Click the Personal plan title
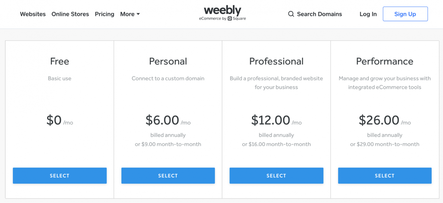 pos(168,61)
